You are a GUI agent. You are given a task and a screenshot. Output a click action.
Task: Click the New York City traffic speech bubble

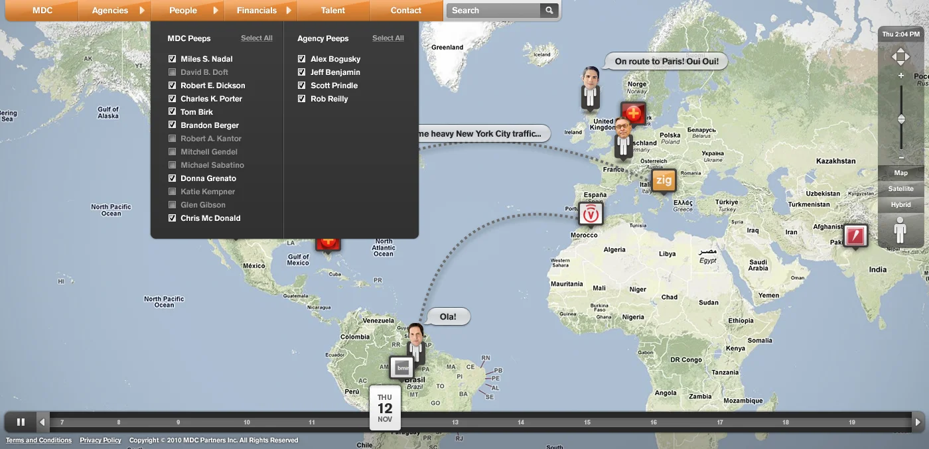pos(484,134)
